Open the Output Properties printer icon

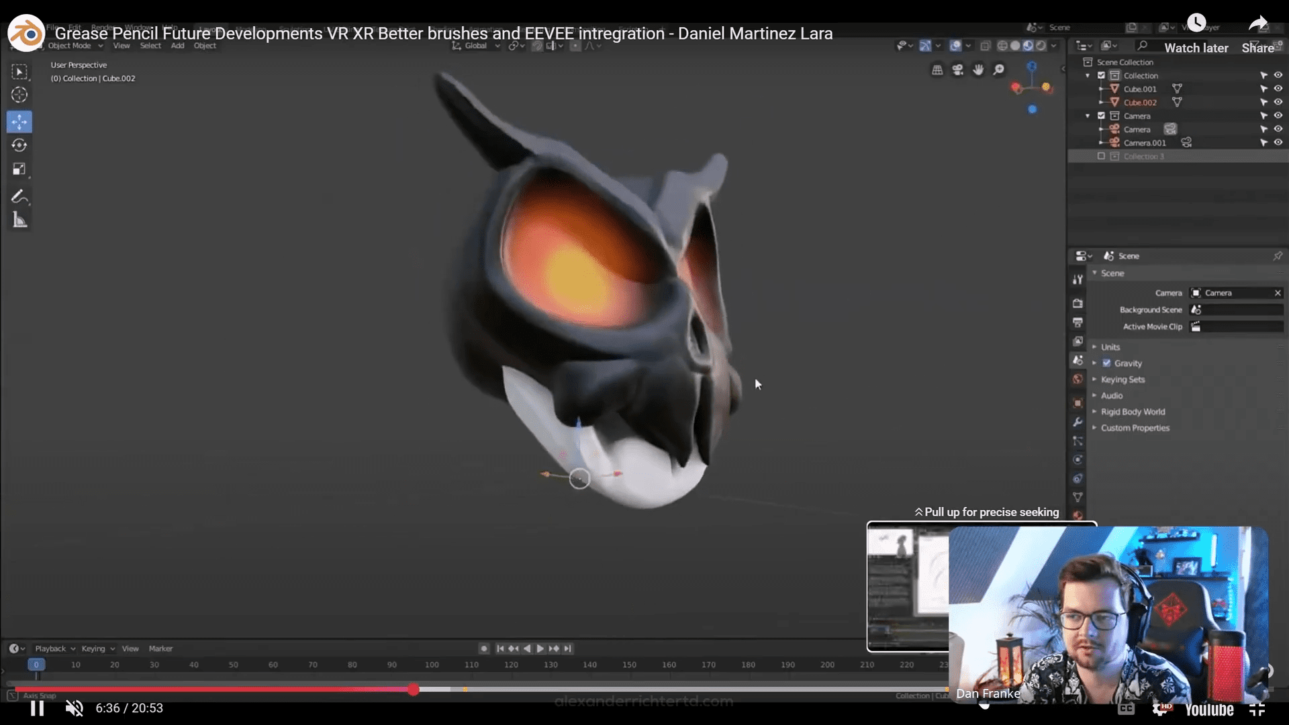(x=1078, y=322)
